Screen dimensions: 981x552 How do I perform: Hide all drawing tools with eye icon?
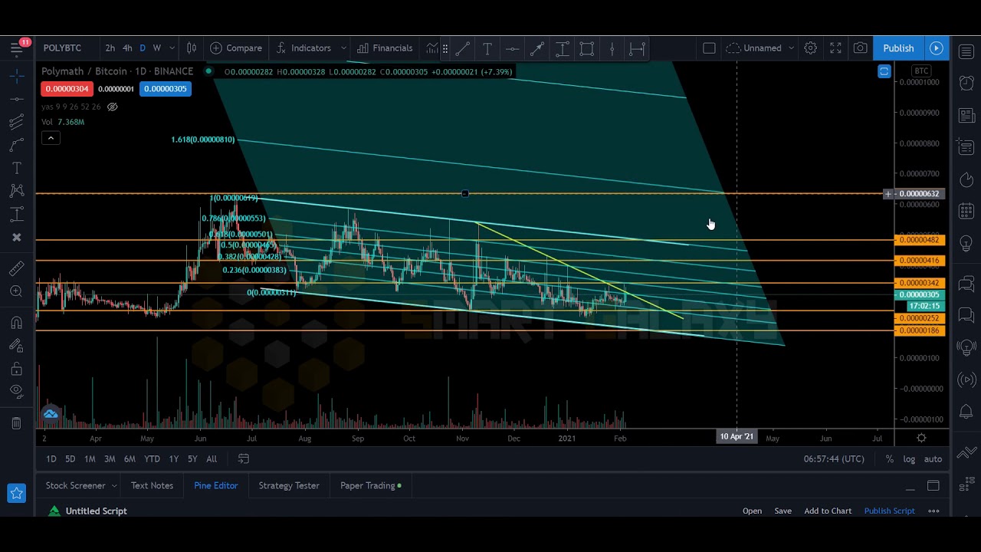16,391
